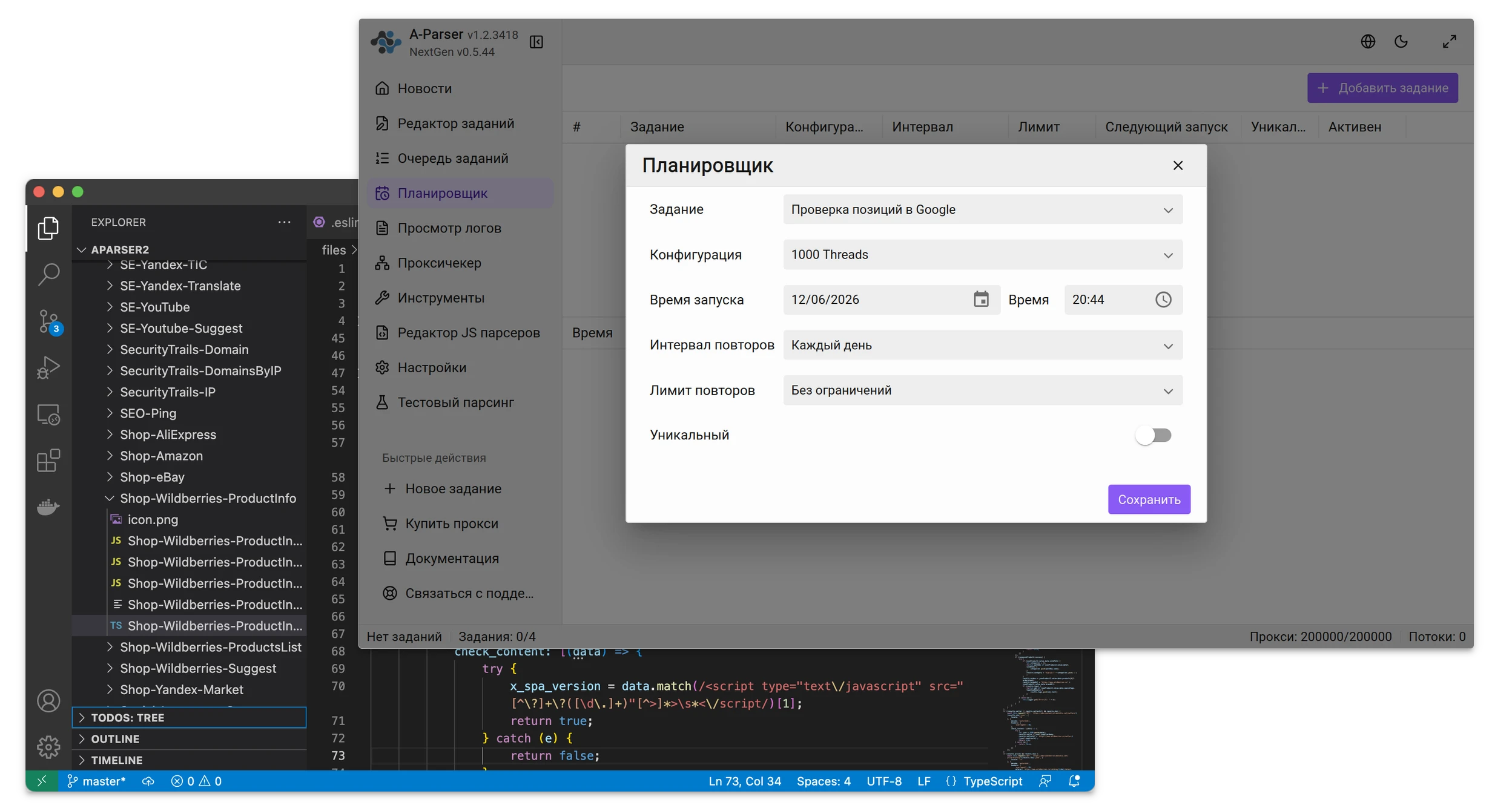The height and width of the screenshot is (811, 1492).
Task: Expand TODOS: TREE section
Action: pyautogui.click(x=189, y=718)
